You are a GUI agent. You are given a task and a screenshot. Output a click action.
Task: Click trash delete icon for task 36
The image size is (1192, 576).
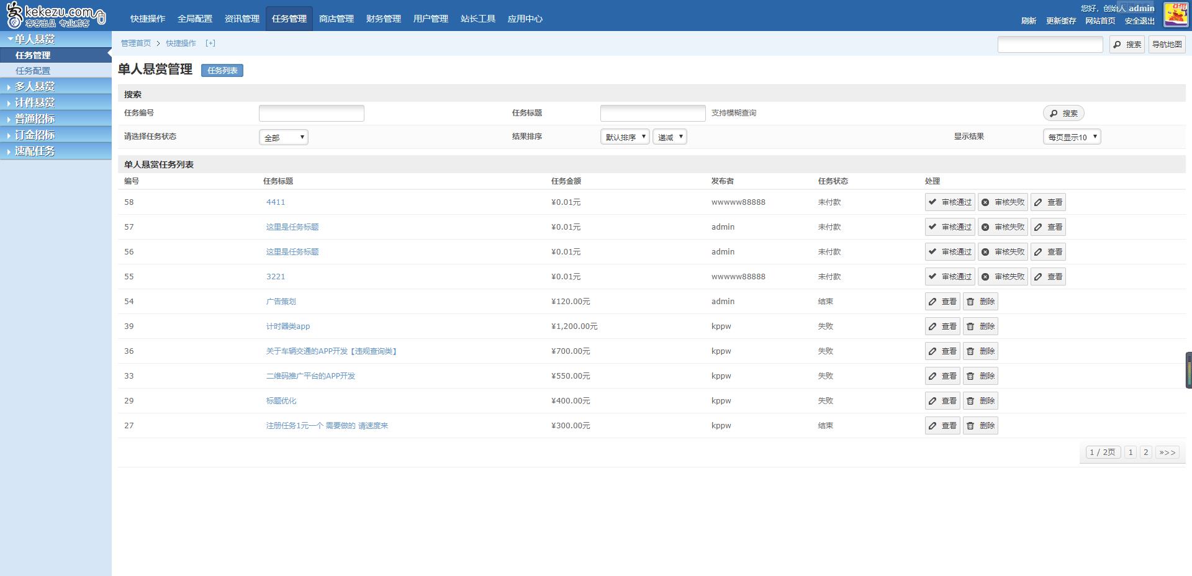tap(970, 351)
